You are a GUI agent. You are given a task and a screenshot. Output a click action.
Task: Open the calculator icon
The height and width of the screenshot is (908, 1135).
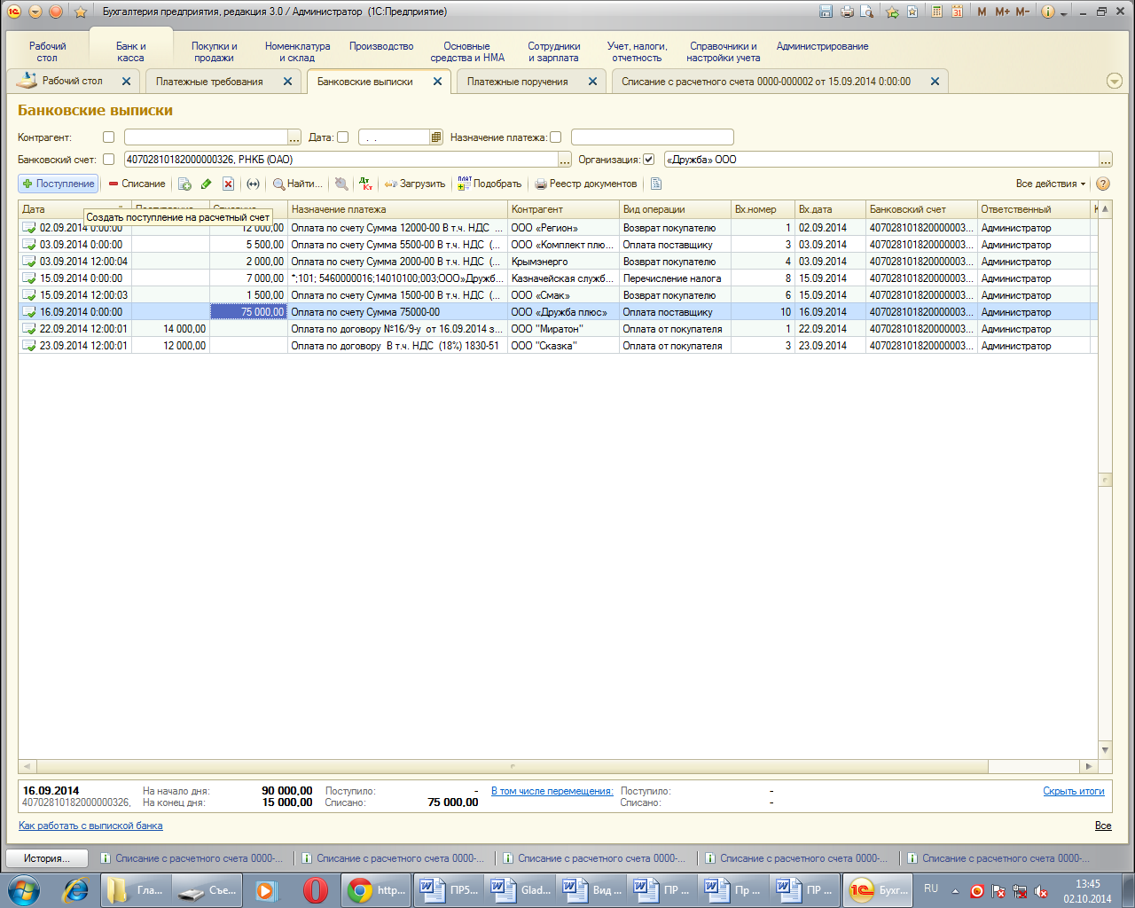click(x=937, y=12)
